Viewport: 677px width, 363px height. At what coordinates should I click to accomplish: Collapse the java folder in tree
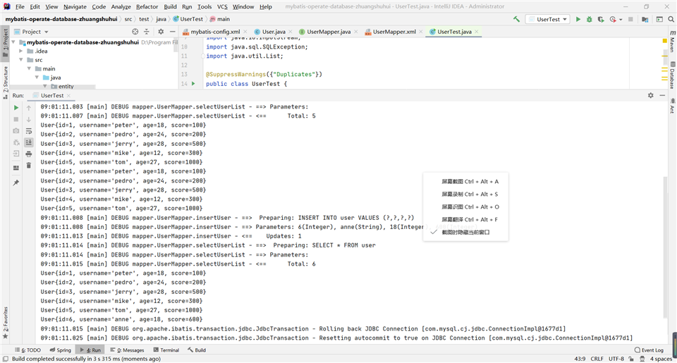pyautogui.click(x=37, y=78)
